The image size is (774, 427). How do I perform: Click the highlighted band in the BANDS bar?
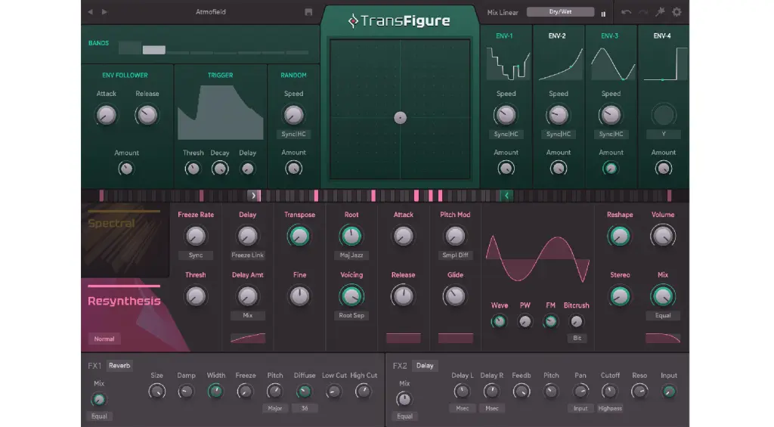[x=154, y=49]
